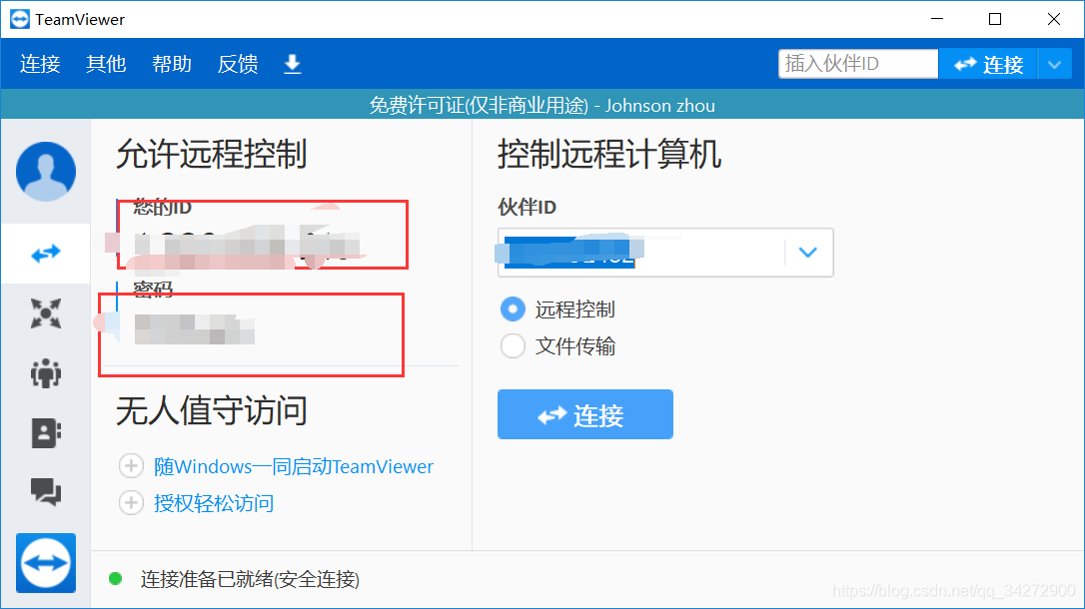Open the Chat bubbles sidebar icon
Viewport: 1085px width, 609px height.
46,492
